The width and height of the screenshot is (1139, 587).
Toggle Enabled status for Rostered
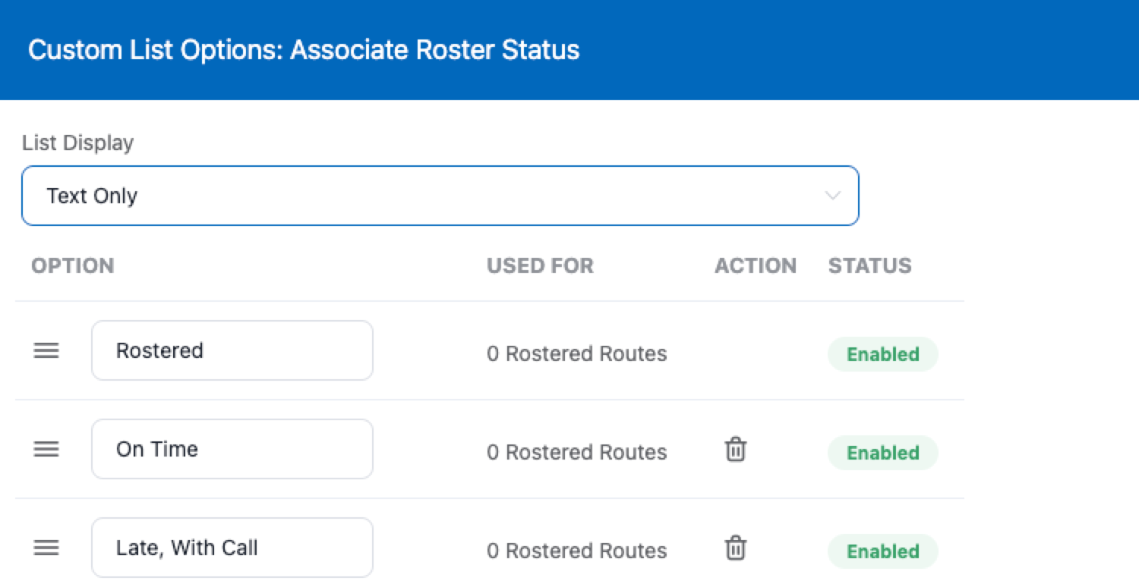click(x=882, y=354)
